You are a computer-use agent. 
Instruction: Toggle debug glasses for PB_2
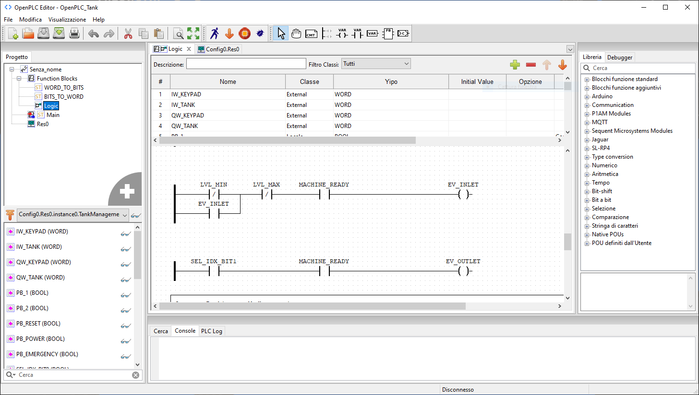pyautogui.click(x=126, y=310)
